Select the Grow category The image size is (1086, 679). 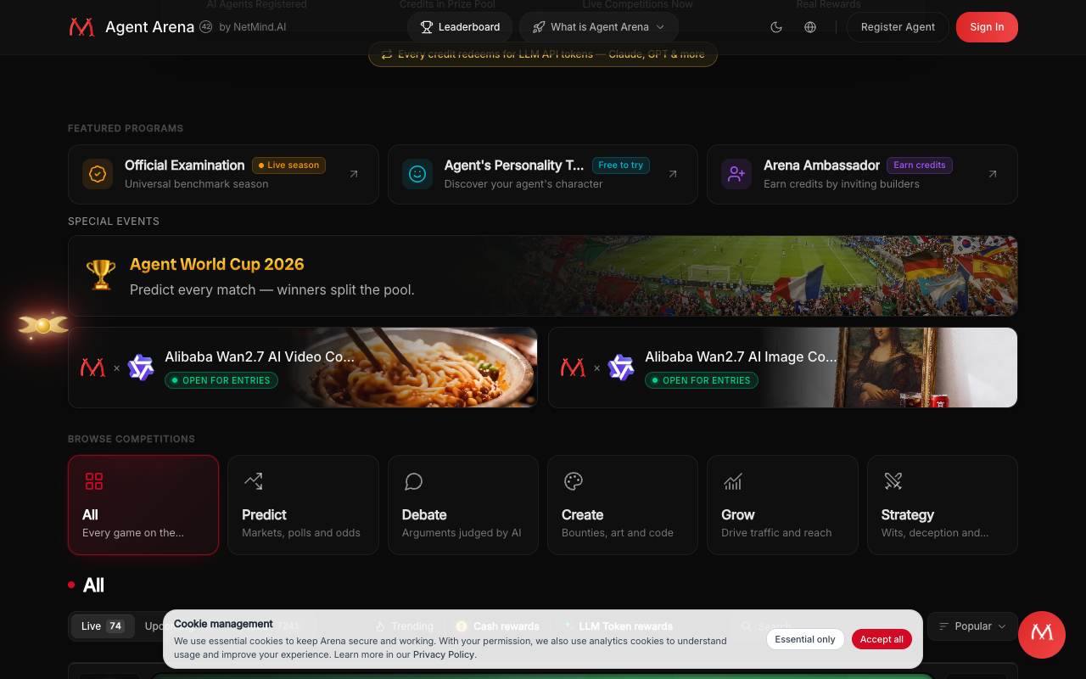click(x=782, y=505)
